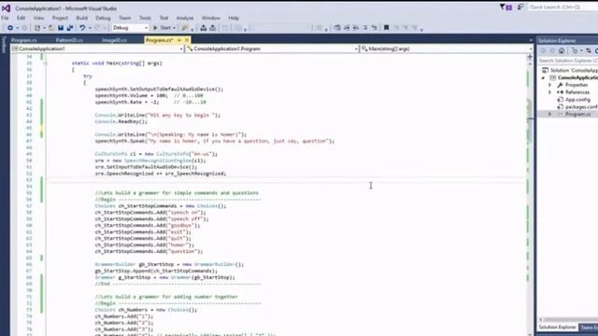Click the Solution Explorer bottom tab
Viewport: 598px width, 336px height.
coord(557,328)
